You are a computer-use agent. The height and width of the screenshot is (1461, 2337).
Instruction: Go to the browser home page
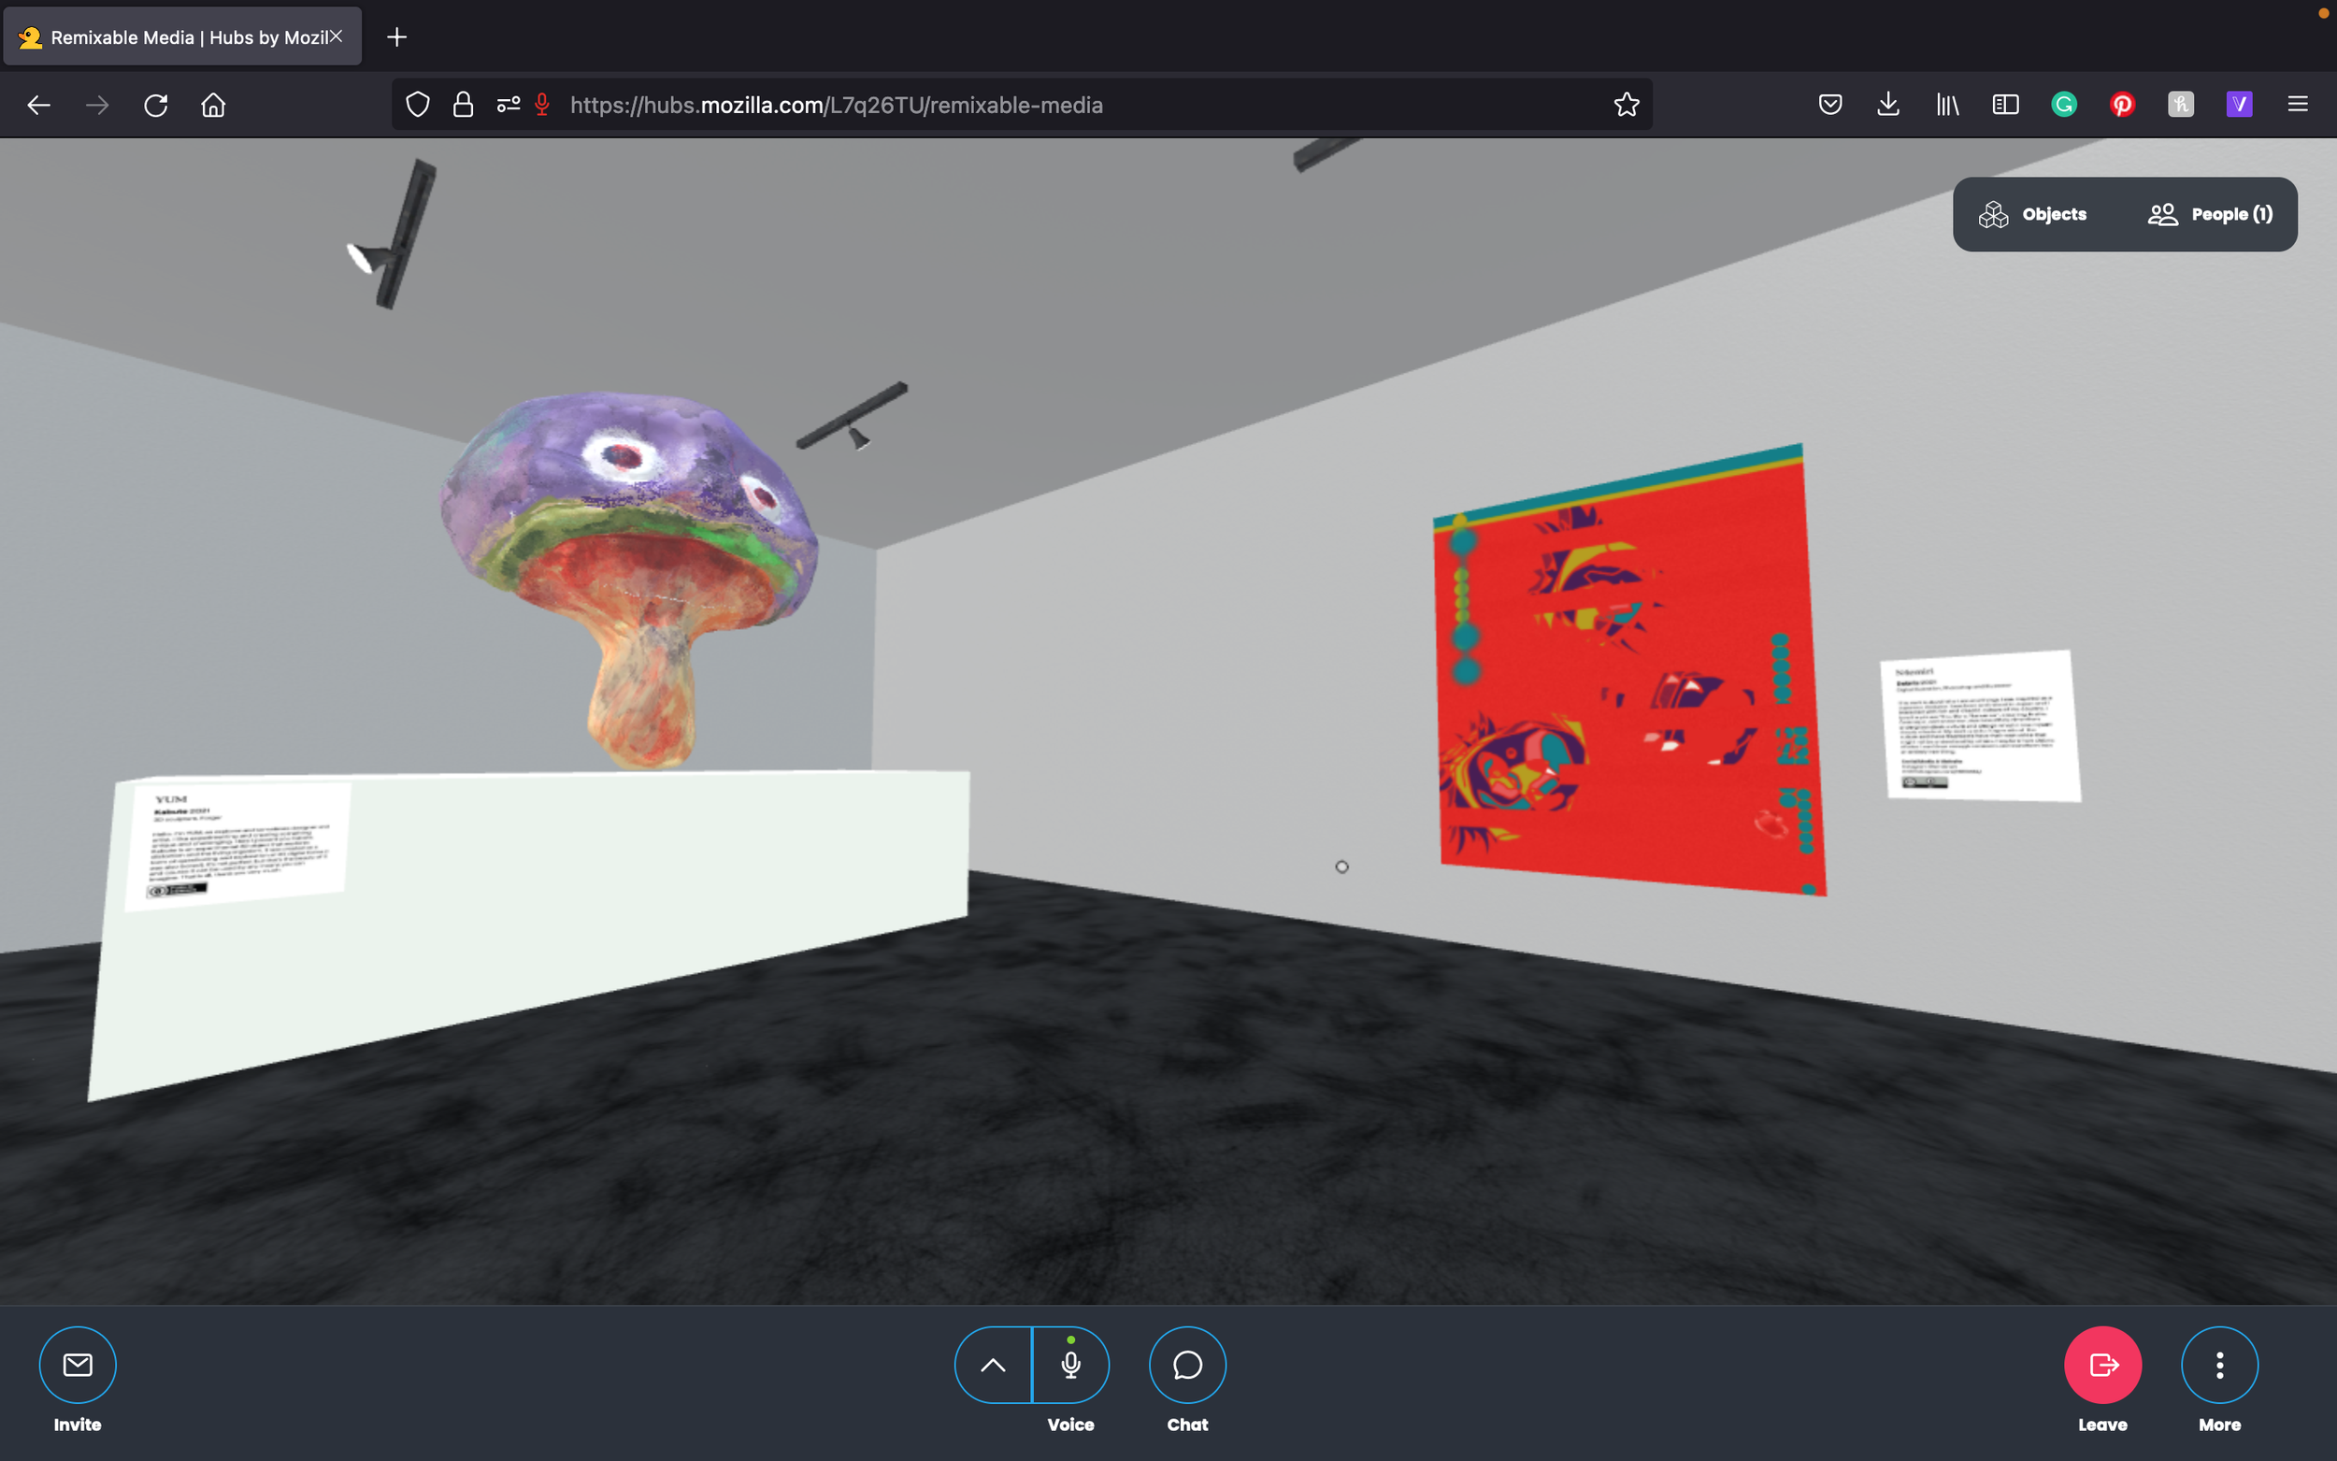213,105
